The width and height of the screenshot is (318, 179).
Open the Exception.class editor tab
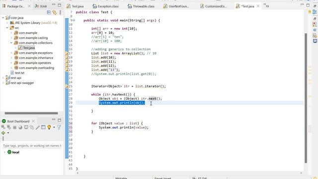tap(106, 6)
